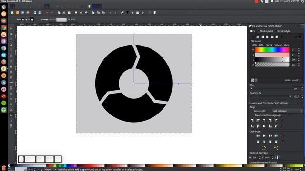The height and width of the screenshot is (171, 305).
Task: Click Unclump objects icon
Action: click(276, 148)
